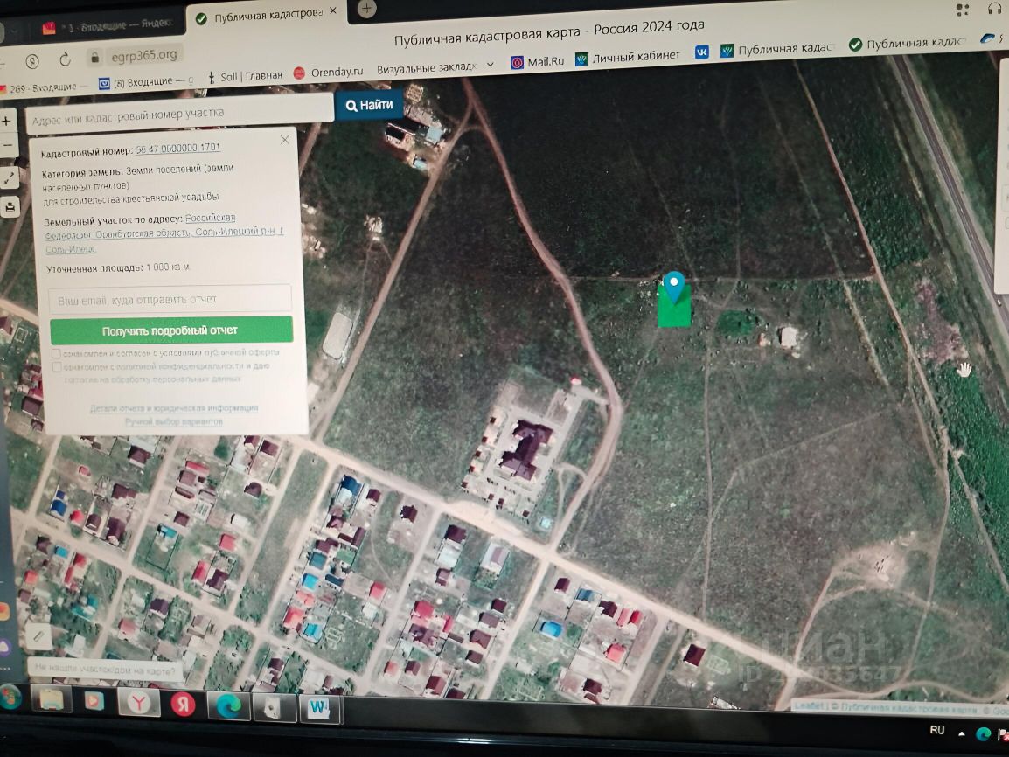Screen dimensions: 1009x757
Task: Open the Mail.Ru bookmark
Action: (x=538, y=62)
